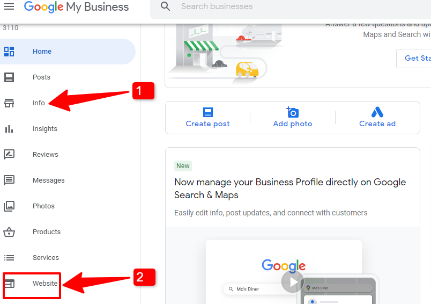
Task: Click the Reviews sidebar icon
Action: (9, 155)
